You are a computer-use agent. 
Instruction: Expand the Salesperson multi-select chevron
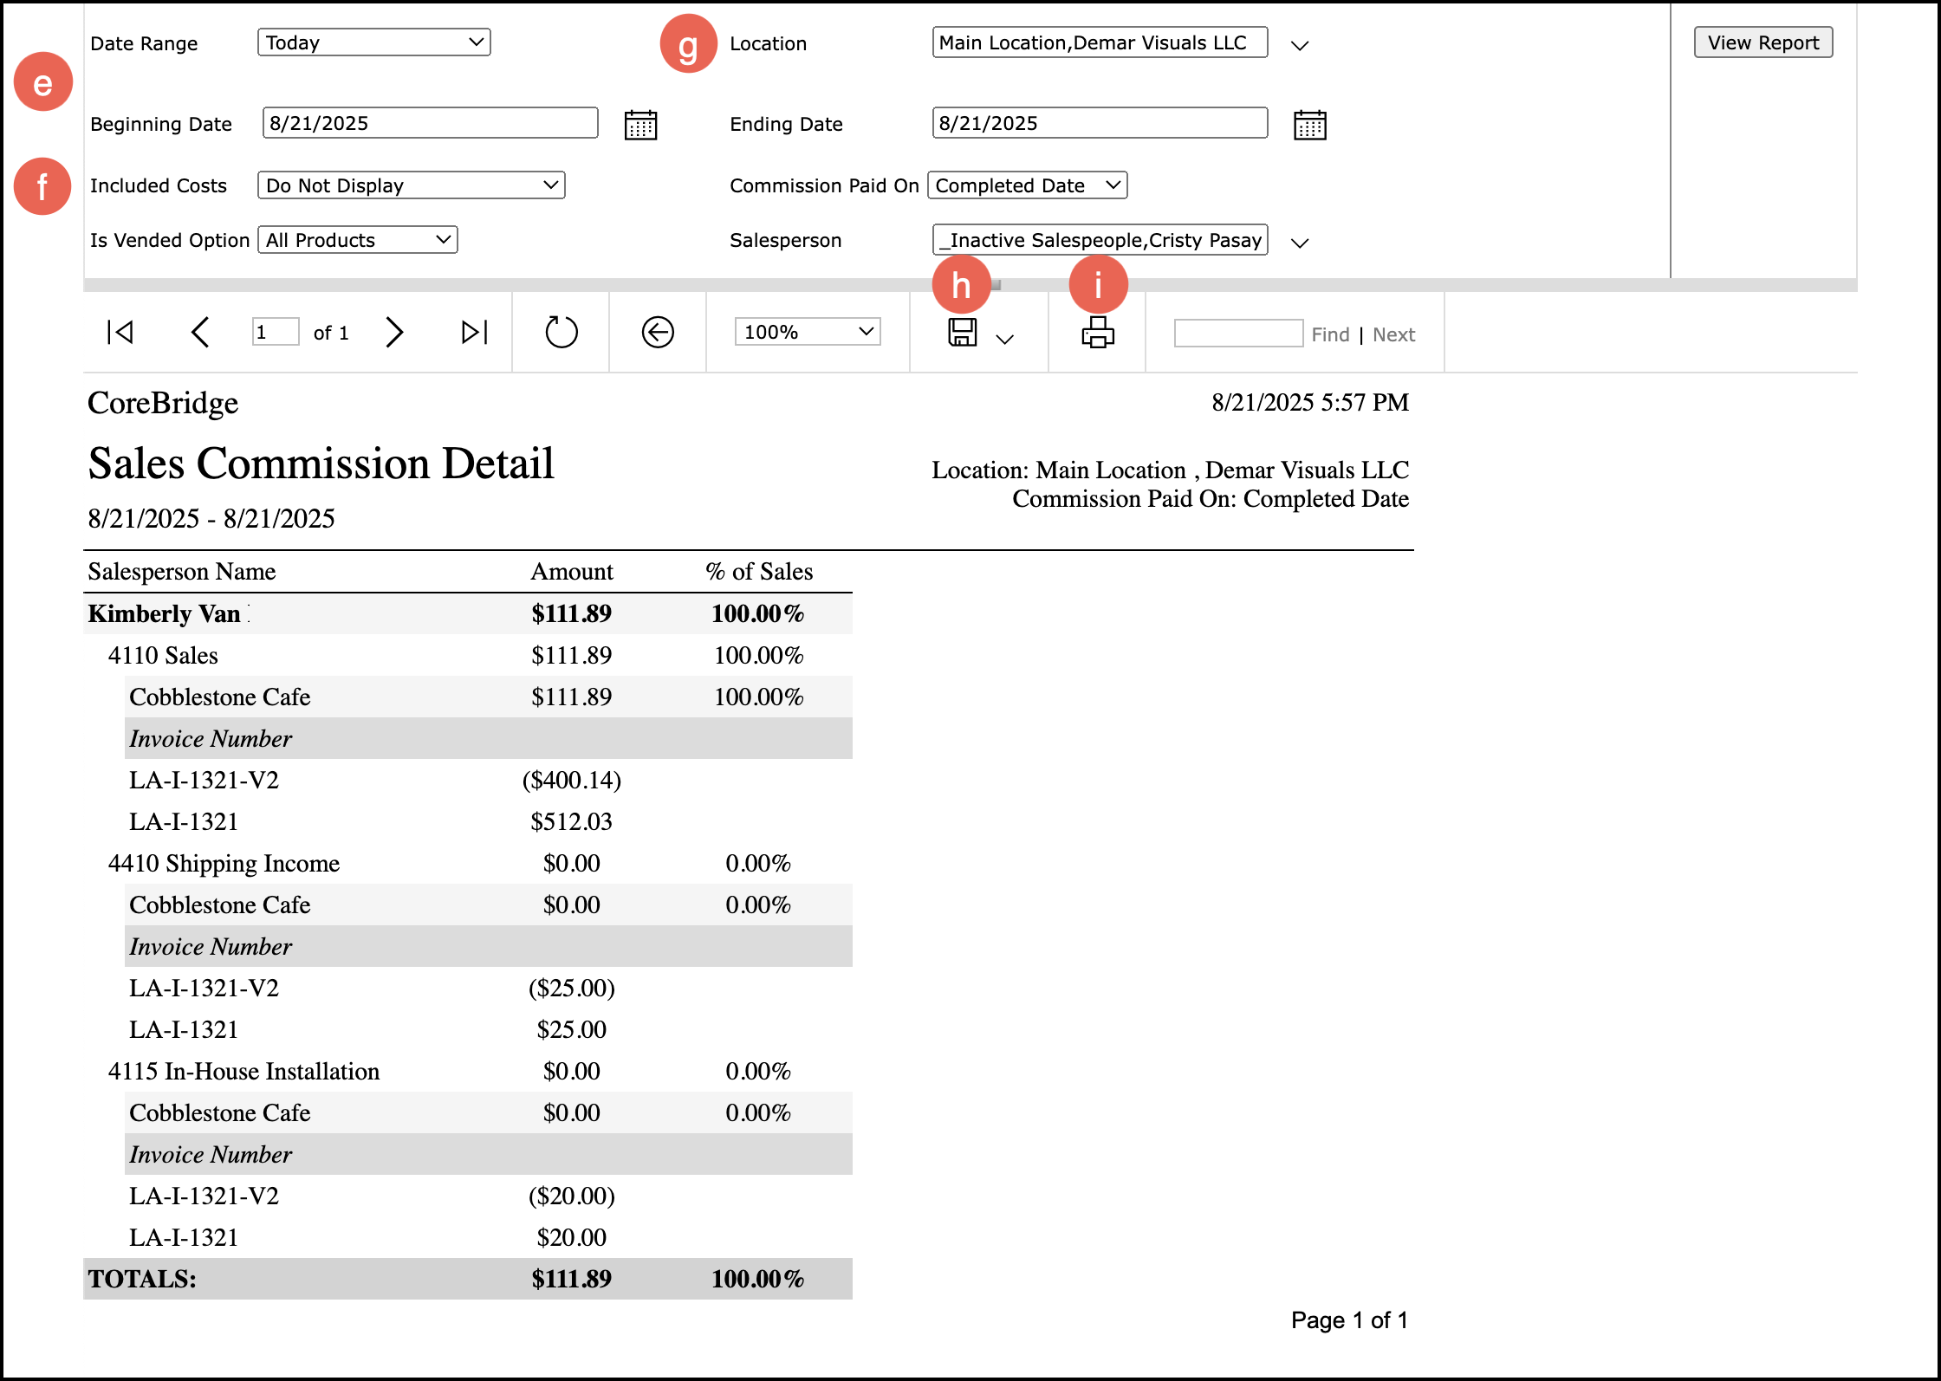coord(1299,243)
